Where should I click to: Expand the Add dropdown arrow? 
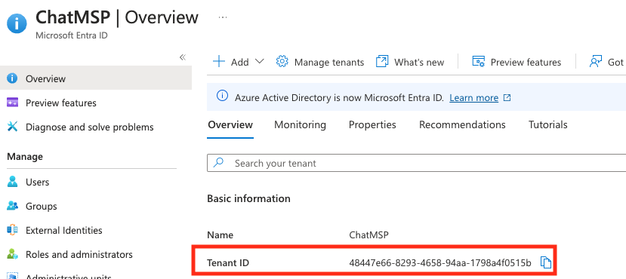260,62
